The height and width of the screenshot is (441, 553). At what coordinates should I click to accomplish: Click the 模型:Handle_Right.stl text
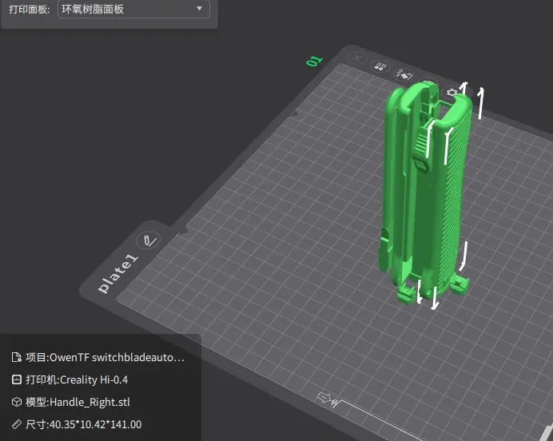coord(78,402)
